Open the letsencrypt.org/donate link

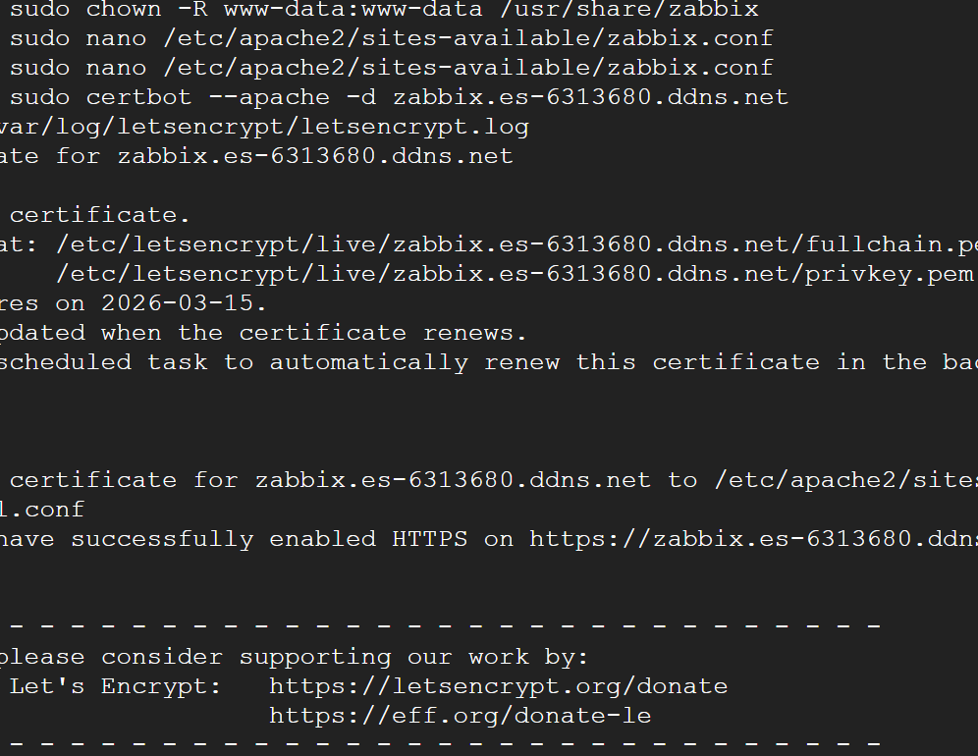tap(498, 686)
